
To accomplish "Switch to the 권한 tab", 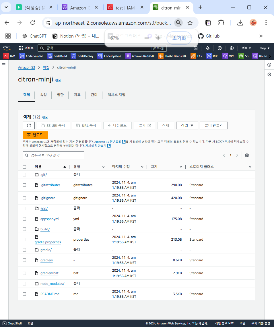I will (x=60, y=95).
